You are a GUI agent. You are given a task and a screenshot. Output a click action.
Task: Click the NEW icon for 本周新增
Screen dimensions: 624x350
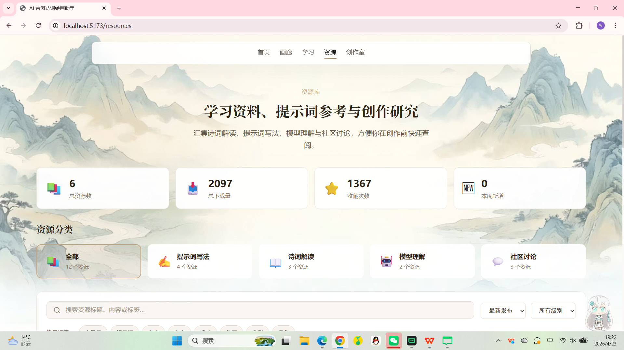pos(468,188)
